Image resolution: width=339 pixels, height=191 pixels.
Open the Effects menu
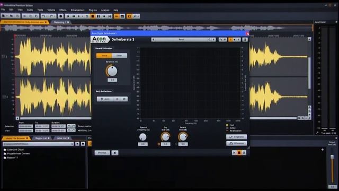pos(63,10)
